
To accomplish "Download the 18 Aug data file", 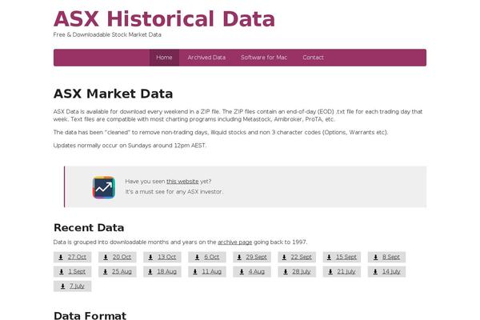I will 162,272.
